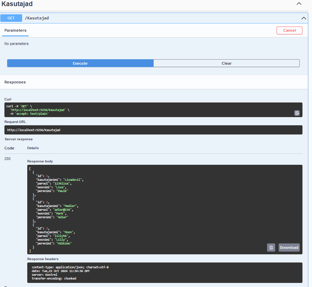Click the "Mark" eesnimi value
Viewport: 312px width, 287px height.
pos(60,213)
